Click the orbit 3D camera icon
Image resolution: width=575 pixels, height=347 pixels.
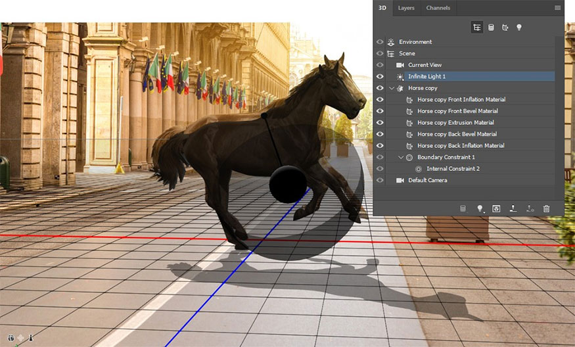coord(12,337)
